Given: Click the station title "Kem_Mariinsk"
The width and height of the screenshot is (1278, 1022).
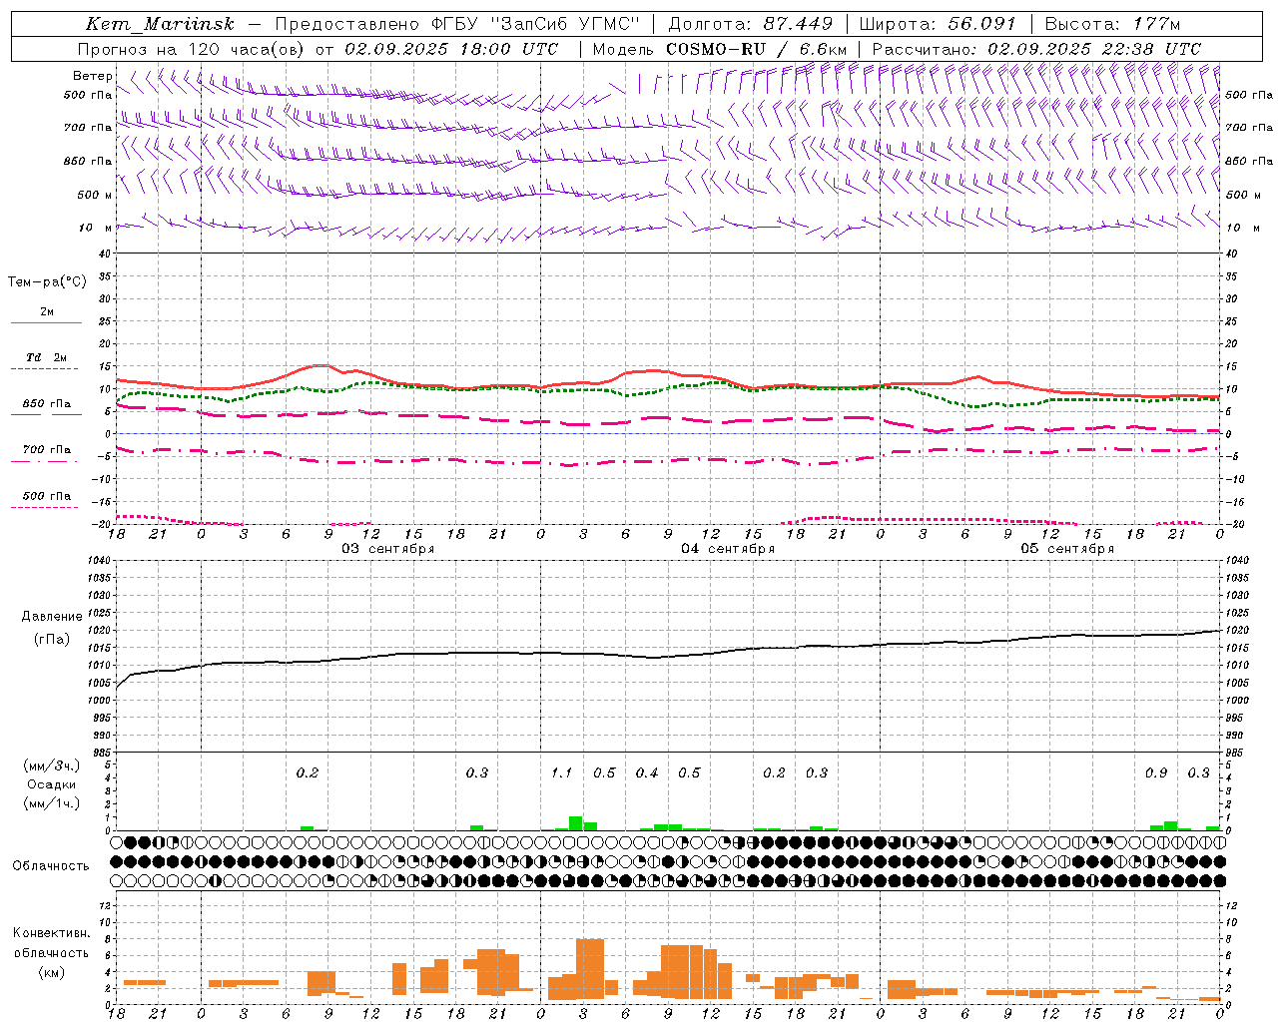Looking at the screenshot, I should [160, 24].
